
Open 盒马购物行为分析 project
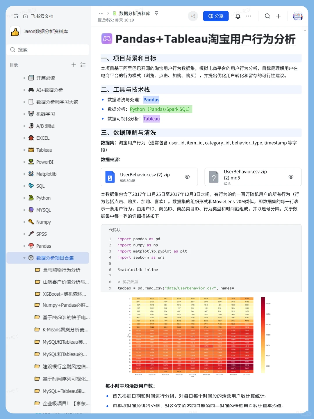62,270
